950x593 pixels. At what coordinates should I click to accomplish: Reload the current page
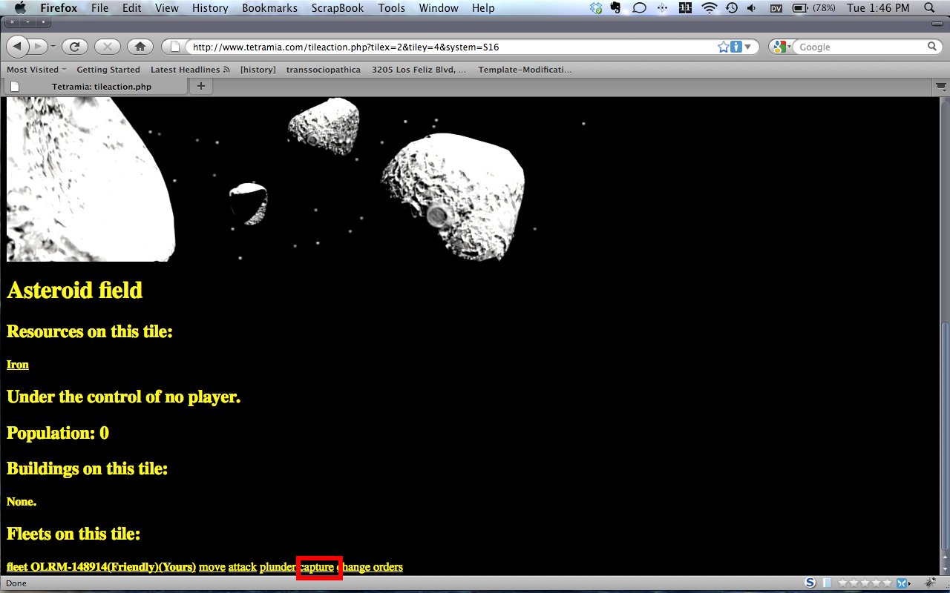74,47
